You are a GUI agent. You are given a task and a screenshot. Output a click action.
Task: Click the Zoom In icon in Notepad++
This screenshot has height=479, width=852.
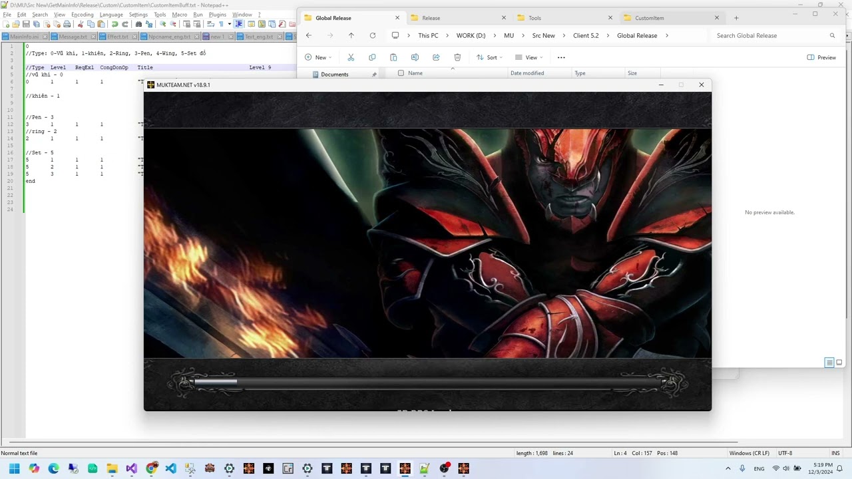coord(162,25)
